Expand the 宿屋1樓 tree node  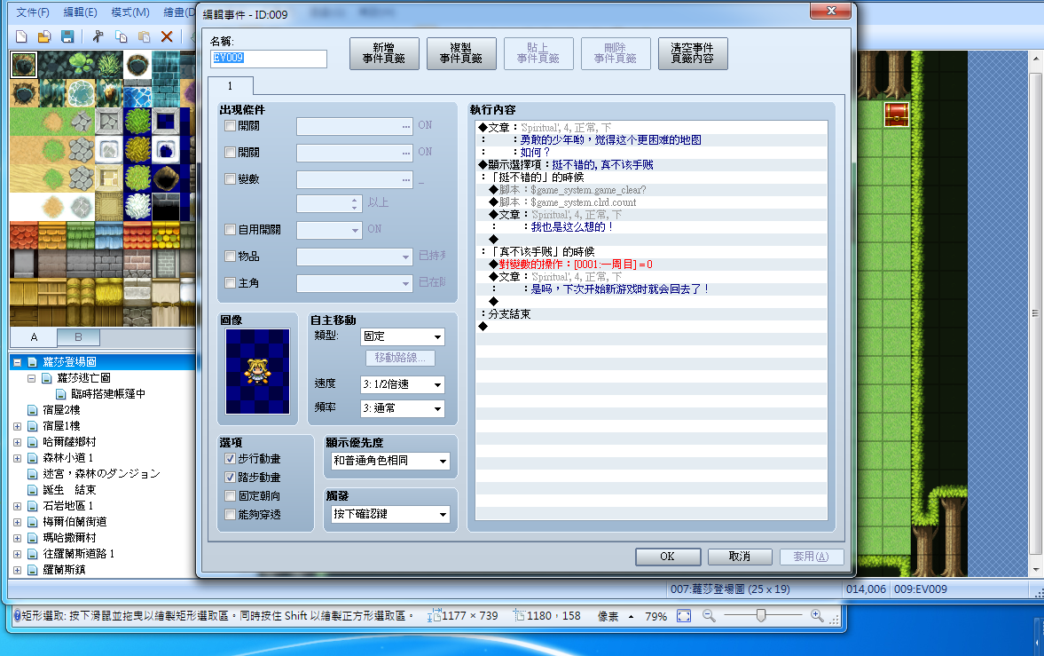pyautogui.click(x=18, y=426)
